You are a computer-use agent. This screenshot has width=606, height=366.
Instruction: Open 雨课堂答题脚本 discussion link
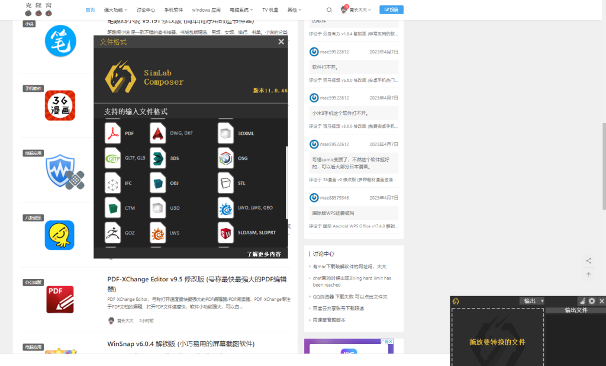point(329,320)
